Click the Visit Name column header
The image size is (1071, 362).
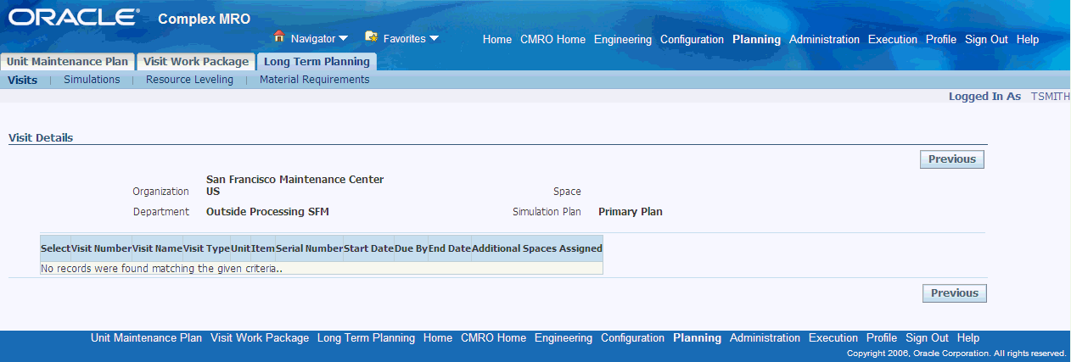[x=157, y=248]
